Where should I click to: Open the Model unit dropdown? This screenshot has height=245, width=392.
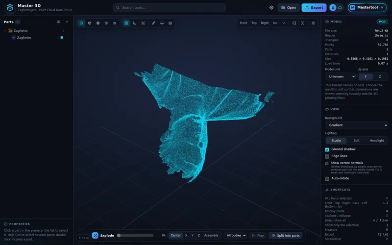[340, 76]
